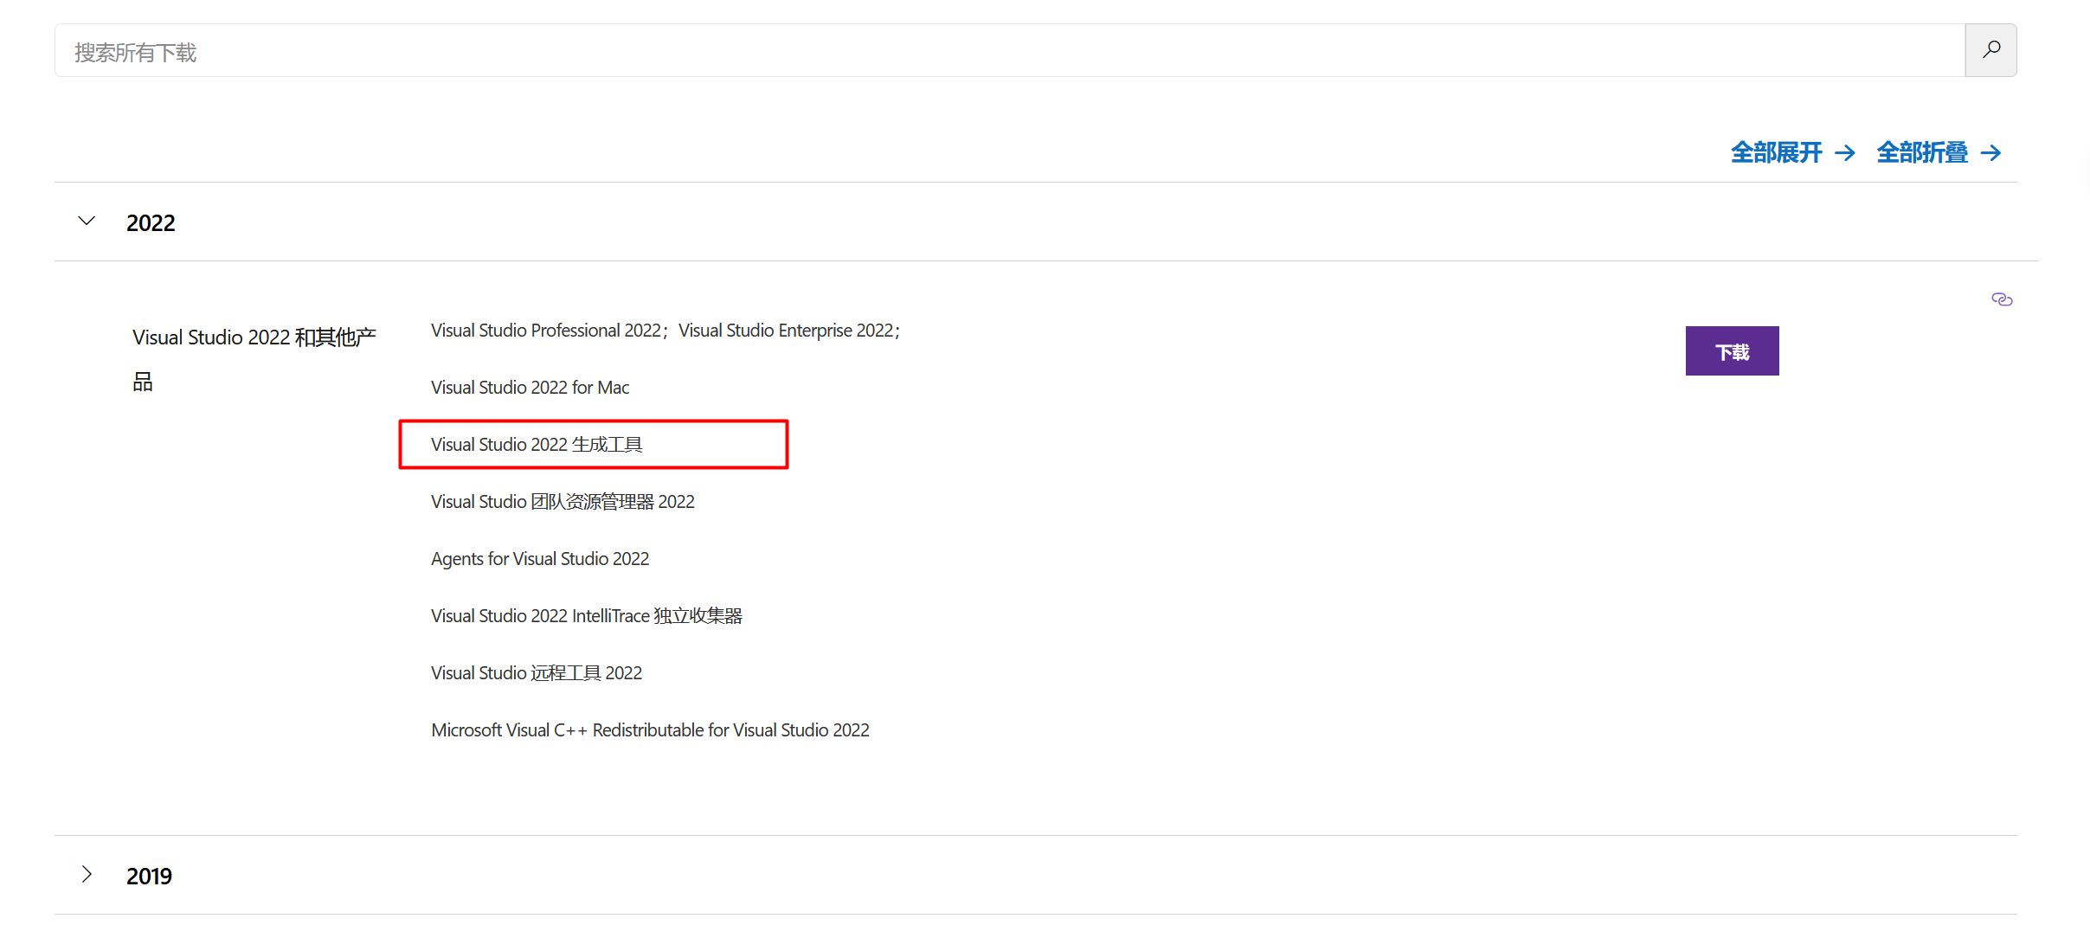2090x938 pixels.
Task: Select Agents for Visual Studio 2022 entry
Action: click(x=540, y=559)
